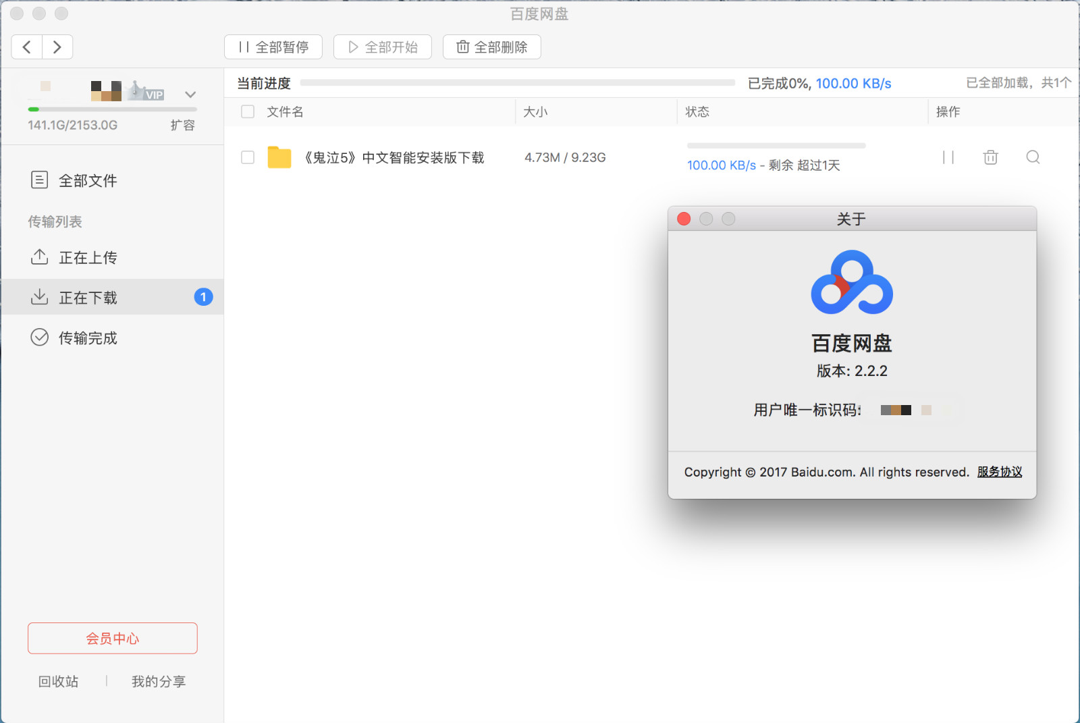Go forward with the right arrow button
The width and height of the screenshot is (1080, 723).
(x=57, y=47)
